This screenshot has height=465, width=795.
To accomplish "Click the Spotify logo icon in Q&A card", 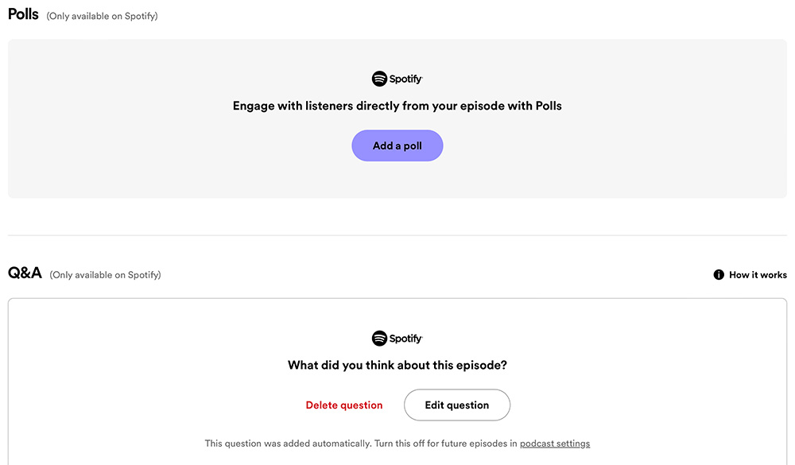I will (x=379, y=339).
